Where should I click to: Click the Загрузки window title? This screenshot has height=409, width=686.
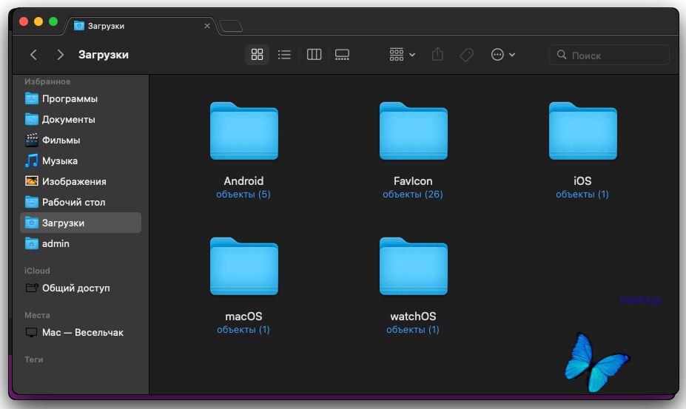pyautogui.click(x=104, y=55)
